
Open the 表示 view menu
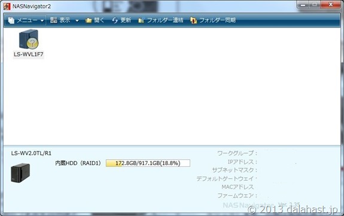(x=65, y=20)
